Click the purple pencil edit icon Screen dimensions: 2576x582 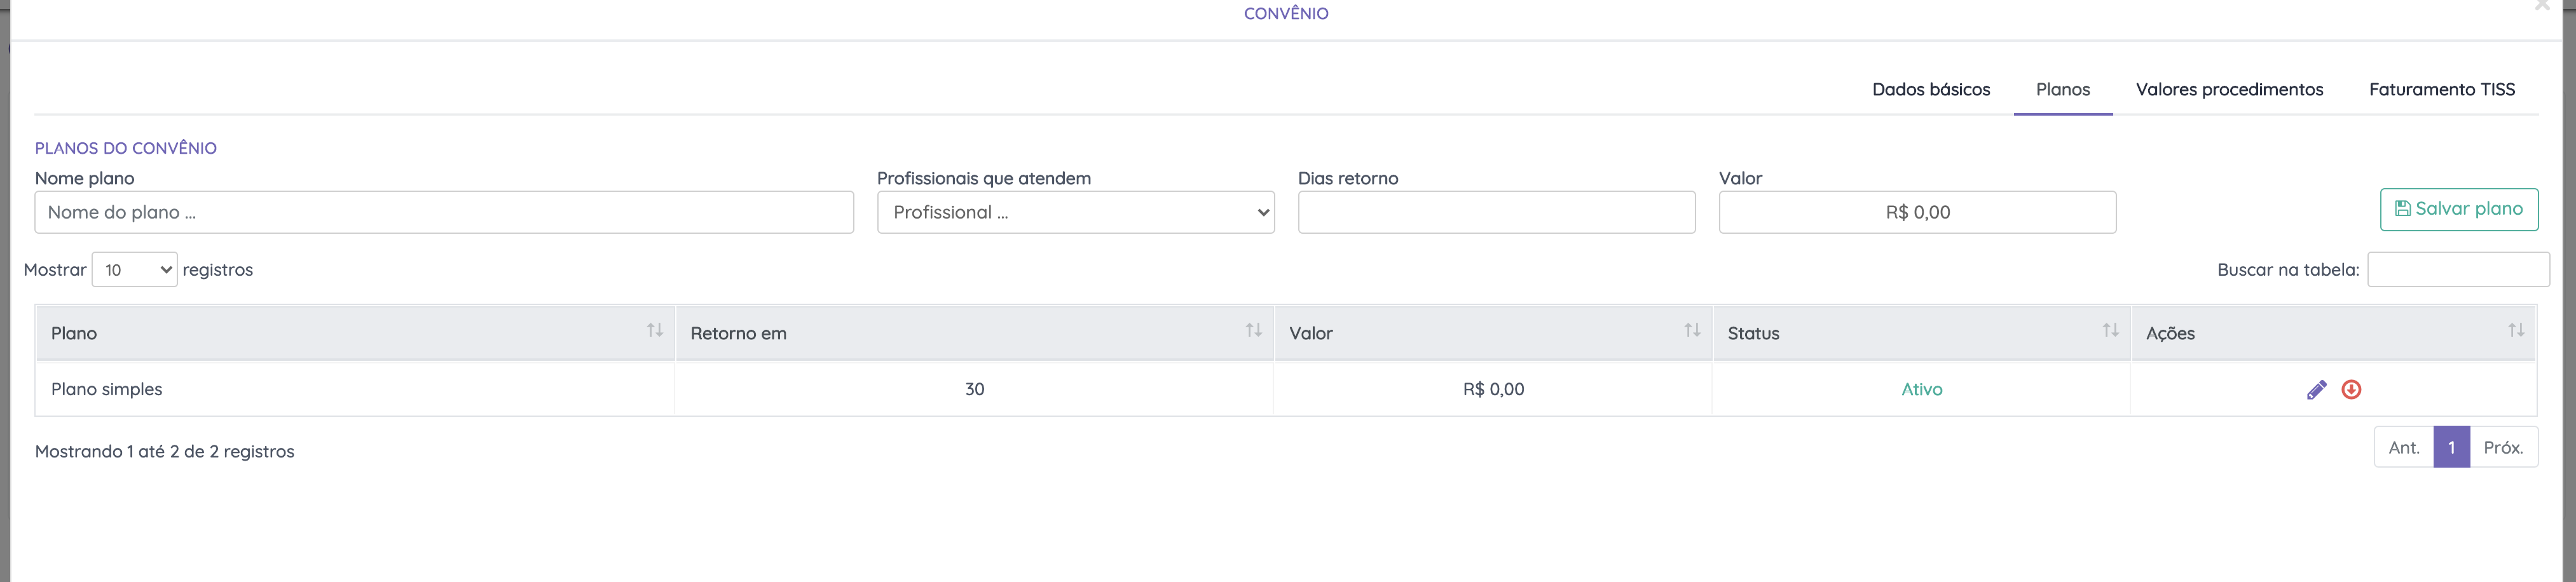(x=2316, y=390)
